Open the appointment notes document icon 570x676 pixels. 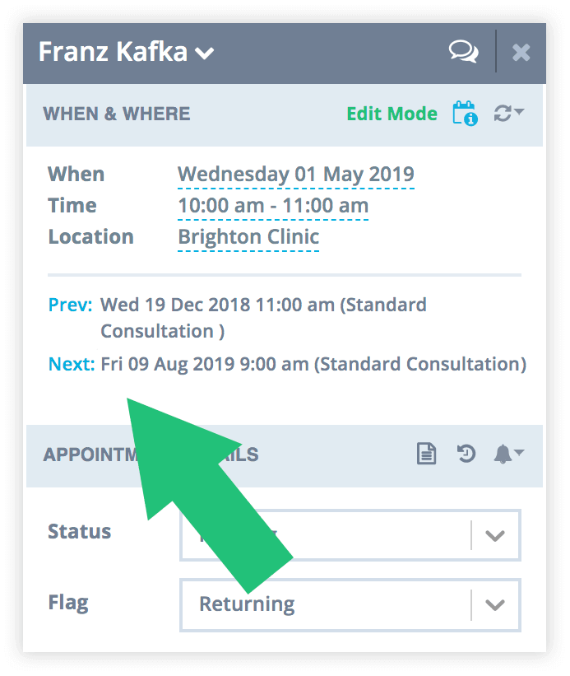coord(426,454)
